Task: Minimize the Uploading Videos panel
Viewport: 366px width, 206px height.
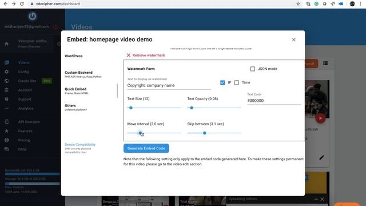Action: coord(316,199)
